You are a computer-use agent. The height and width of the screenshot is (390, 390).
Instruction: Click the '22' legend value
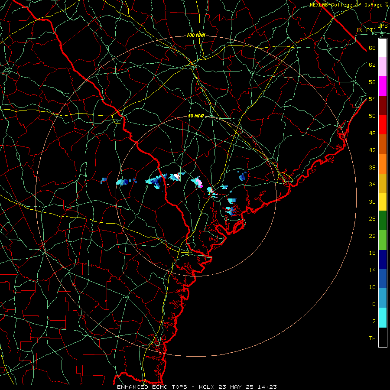coord(372,236)
